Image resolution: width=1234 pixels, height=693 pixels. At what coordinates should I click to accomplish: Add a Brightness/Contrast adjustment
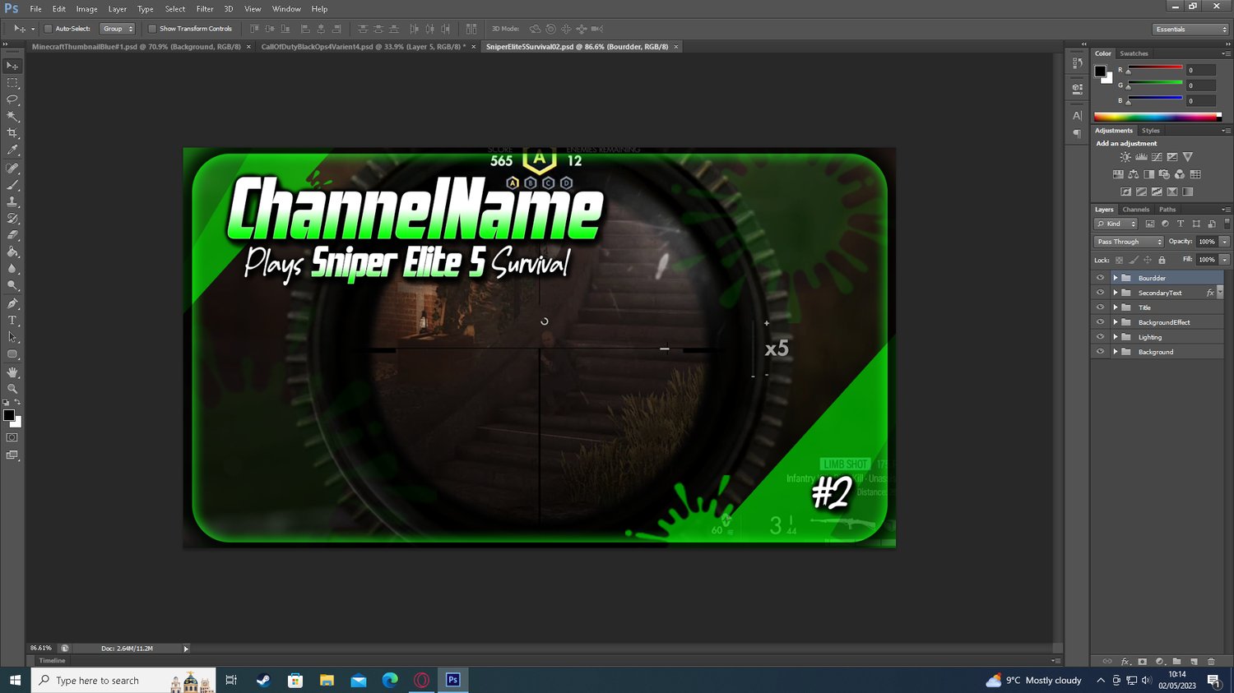pos(1125,157)
